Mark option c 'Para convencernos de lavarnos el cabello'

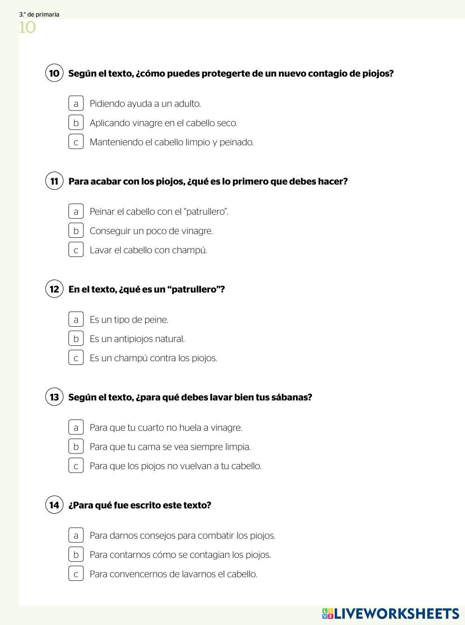coord(76,574)
